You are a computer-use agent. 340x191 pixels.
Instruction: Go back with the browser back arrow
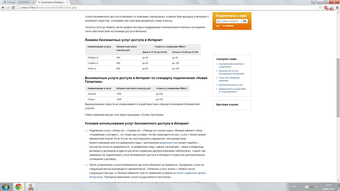(3, 8)
